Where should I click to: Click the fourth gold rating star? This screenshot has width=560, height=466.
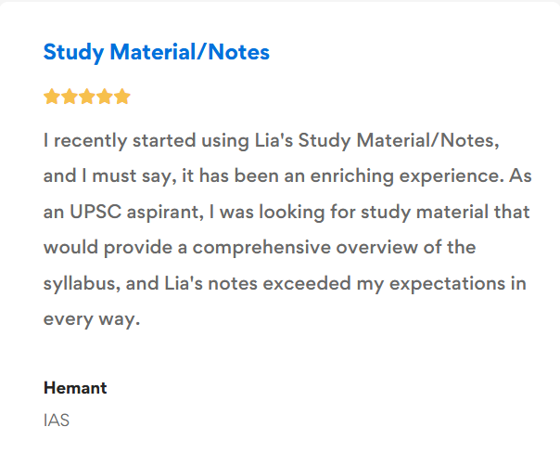click(105, 97)
